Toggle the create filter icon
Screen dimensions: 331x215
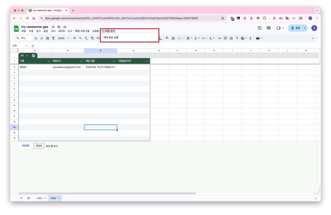(x=237, y=38)
